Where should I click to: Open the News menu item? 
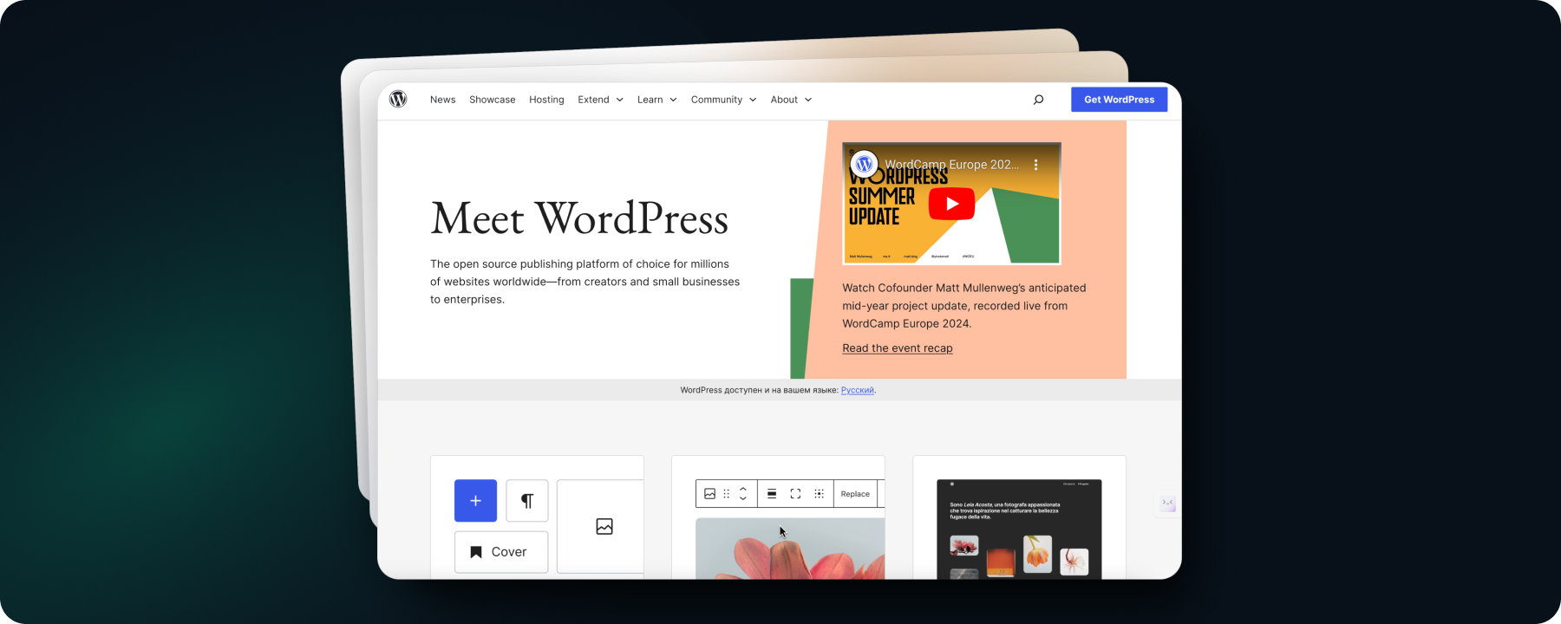(x=442, y=100)
